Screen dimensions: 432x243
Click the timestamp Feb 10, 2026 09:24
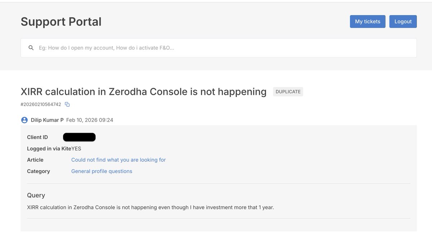click(90, 120)
